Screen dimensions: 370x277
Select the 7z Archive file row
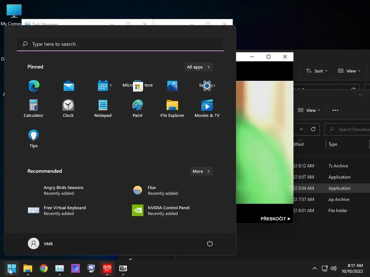coord(332,166)
